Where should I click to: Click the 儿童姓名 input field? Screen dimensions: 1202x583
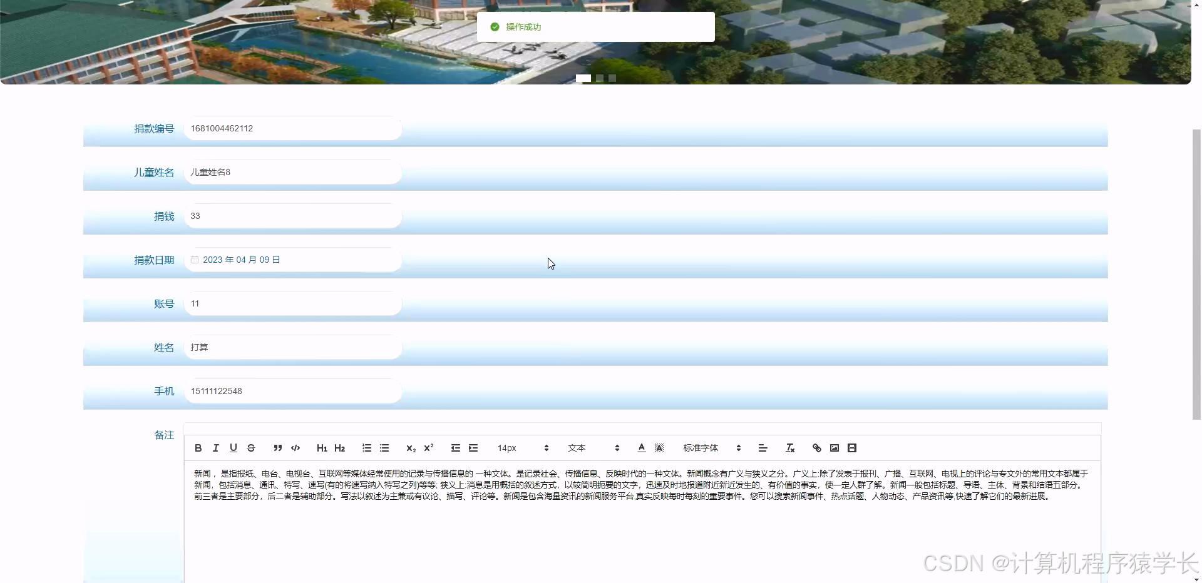(293, 172)
